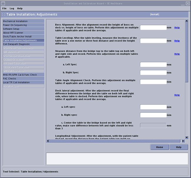
Task: Open the Help menu in menu bar
Action: coord(20,9)
